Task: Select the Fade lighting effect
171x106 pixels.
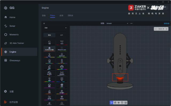Action: click(62, 43)
